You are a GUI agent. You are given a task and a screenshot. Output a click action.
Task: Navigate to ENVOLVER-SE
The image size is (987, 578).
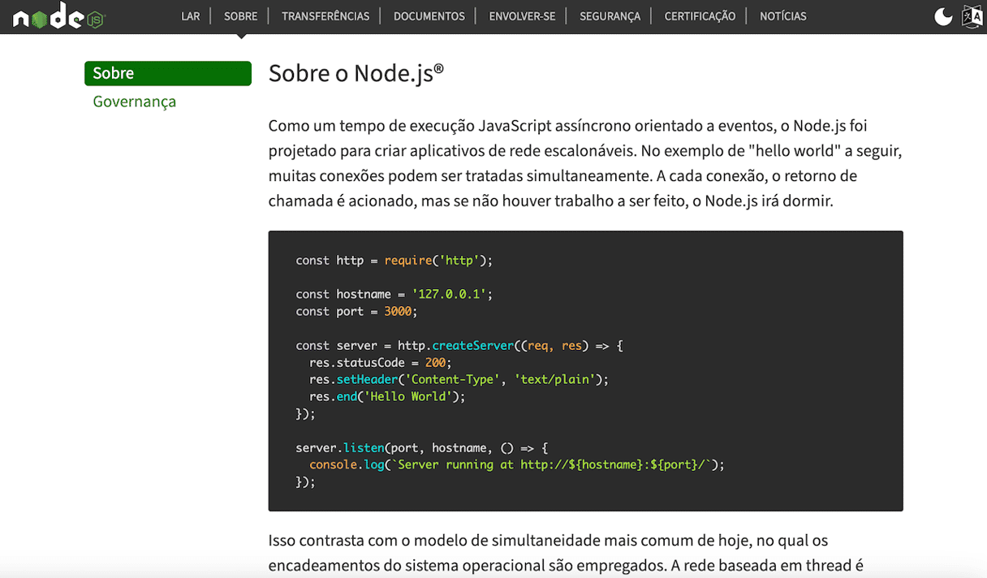click(x=522, y=16)
